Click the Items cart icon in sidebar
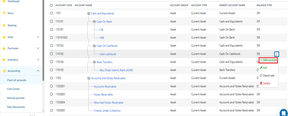The image size is (288, 116). [x=4, y=13]
